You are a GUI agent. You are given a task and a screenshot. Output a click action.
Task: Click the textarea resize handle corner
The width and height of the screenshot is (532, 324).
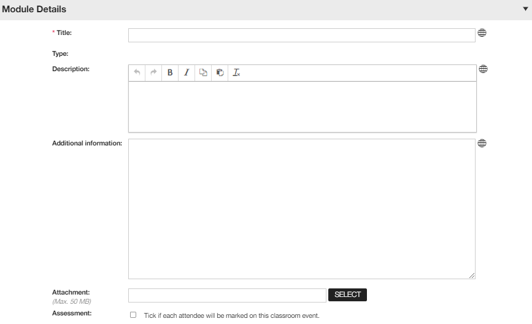[x=472, y=276]
